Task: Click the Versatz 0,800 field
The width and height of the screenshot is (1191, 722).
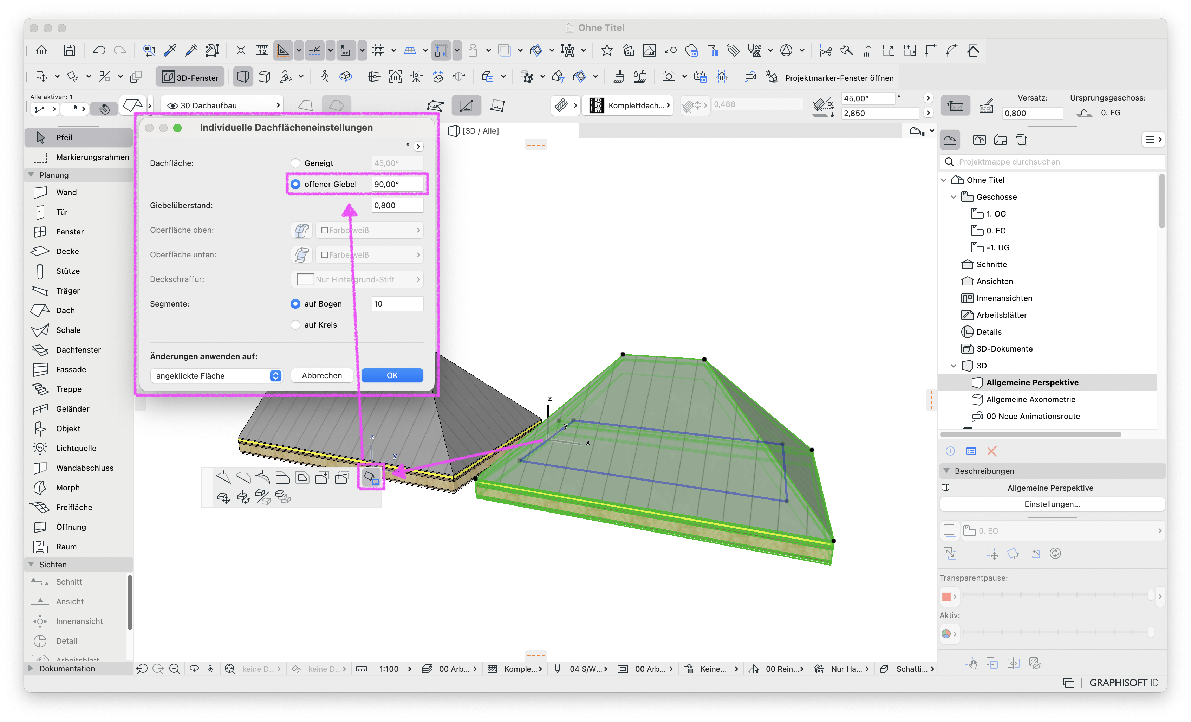Action: [1033, 114]
